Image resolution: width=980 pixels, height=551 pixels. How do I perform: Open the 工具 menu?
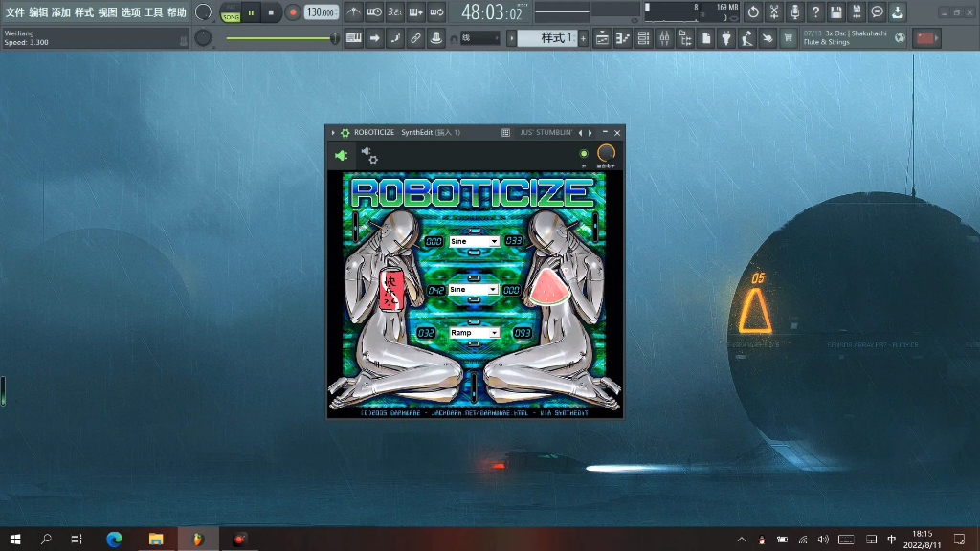[x=153, y=12]
